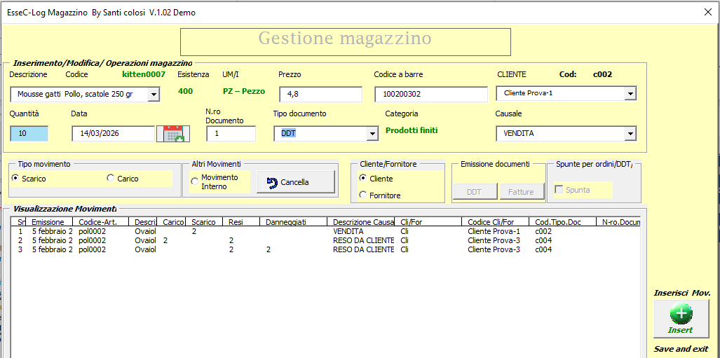Screen dimensions: 720x358
Task: Click the DDT emission button
Action: pyautogui.click(x=475, y=191)
